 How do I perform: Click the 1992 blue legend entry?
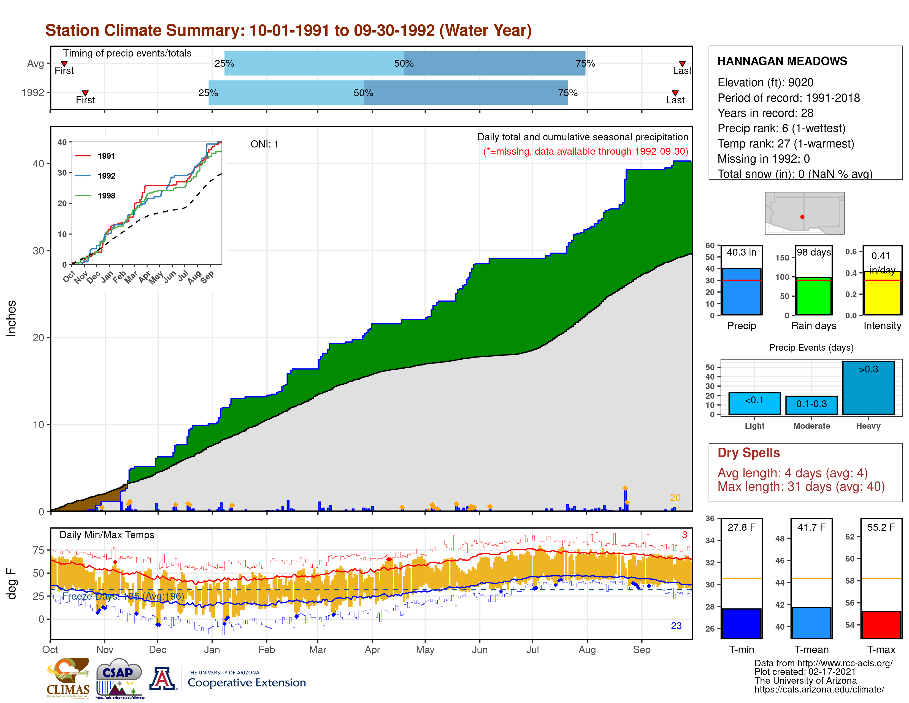click(95, 176)
